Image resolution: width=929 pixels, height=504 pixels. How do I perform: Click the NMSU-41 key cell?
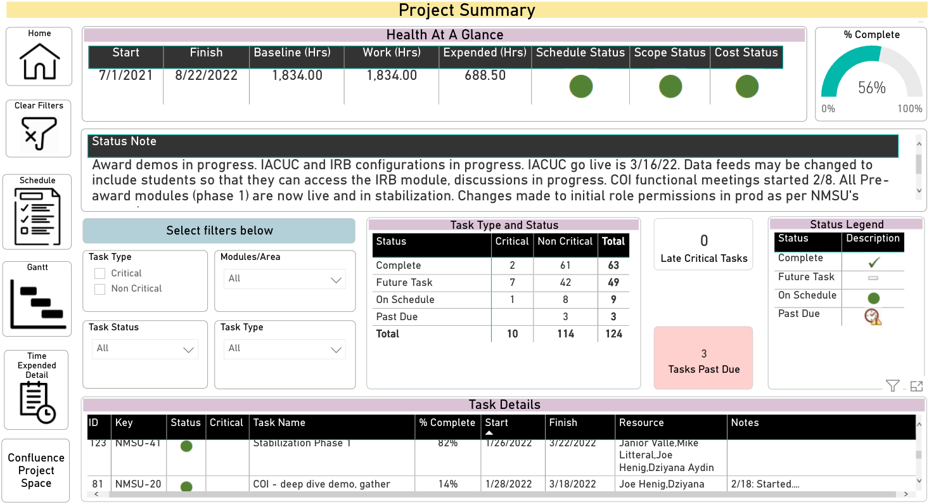(138, 443)
